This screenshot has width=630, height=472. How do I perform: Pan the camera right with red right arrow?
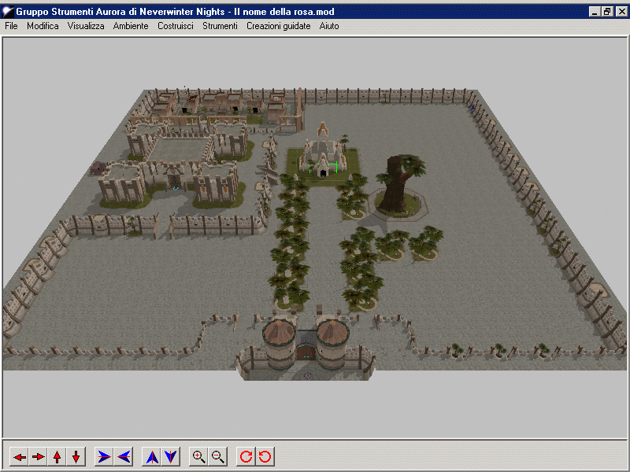38,457
